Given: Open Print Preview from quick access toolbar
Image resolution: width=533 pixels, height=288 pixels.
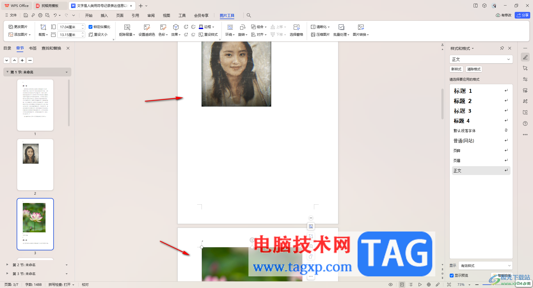Looking at the screenshot, I should pyautogui.click(x=47, y=15).
